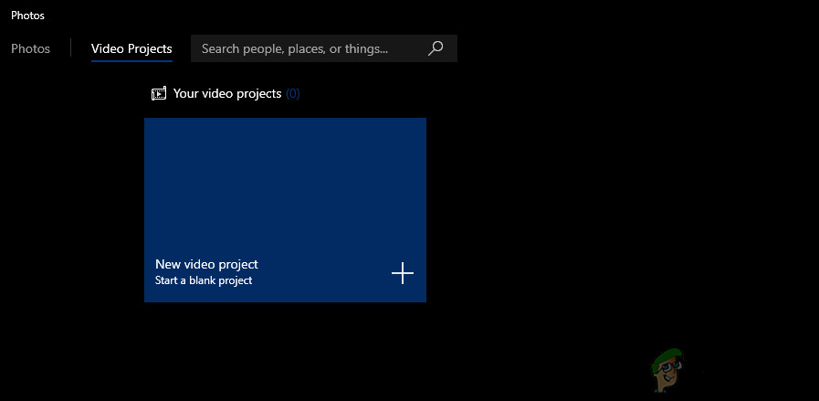Select the Video Projects tab
The width and height of the screenshot is (819, 401).
[x=131, y=48]
